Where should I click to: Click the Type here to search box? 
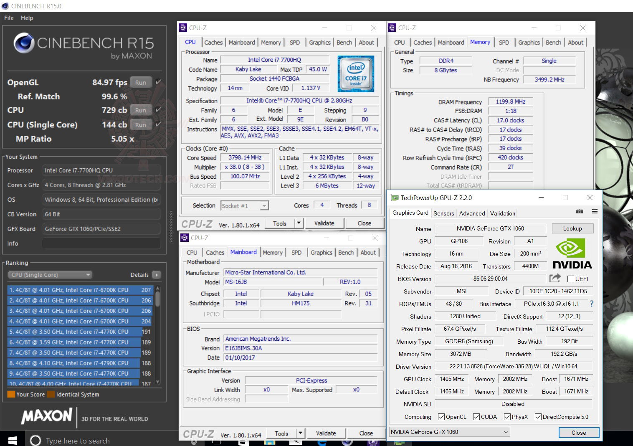click(x=78, y=441)
